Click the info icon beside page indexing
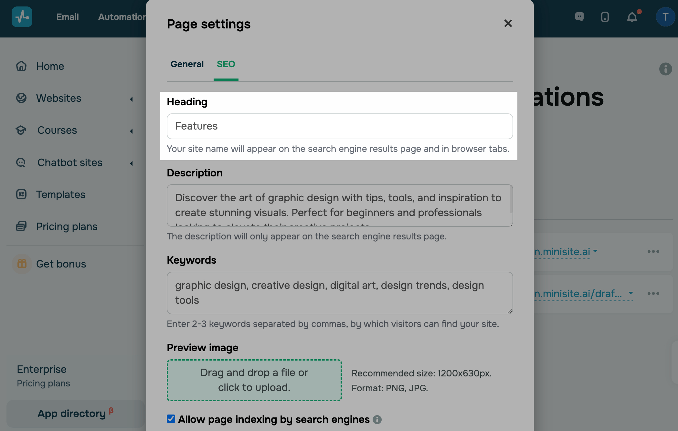The height and width of the screenshot is (431, 678). [377, 420]
